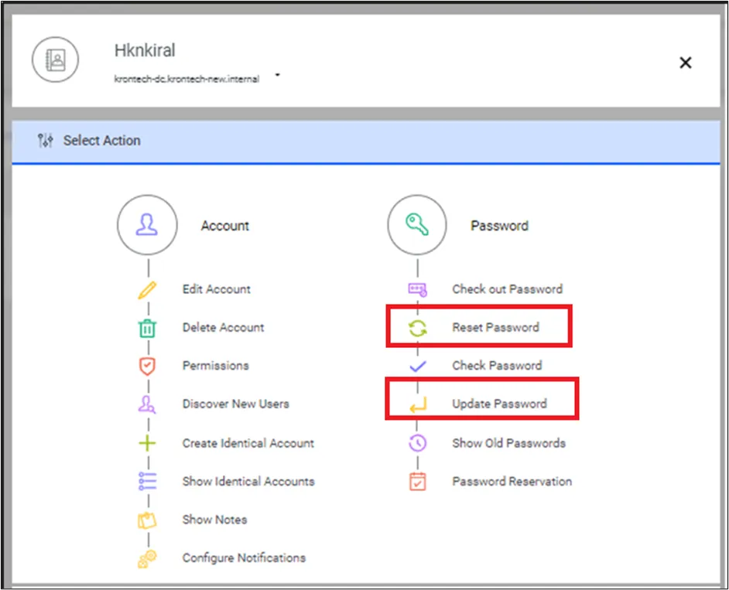Image resolution: width=729 pixels, height=590 pixels.
Task: Select Show Notes
Action: pos(215,520)
